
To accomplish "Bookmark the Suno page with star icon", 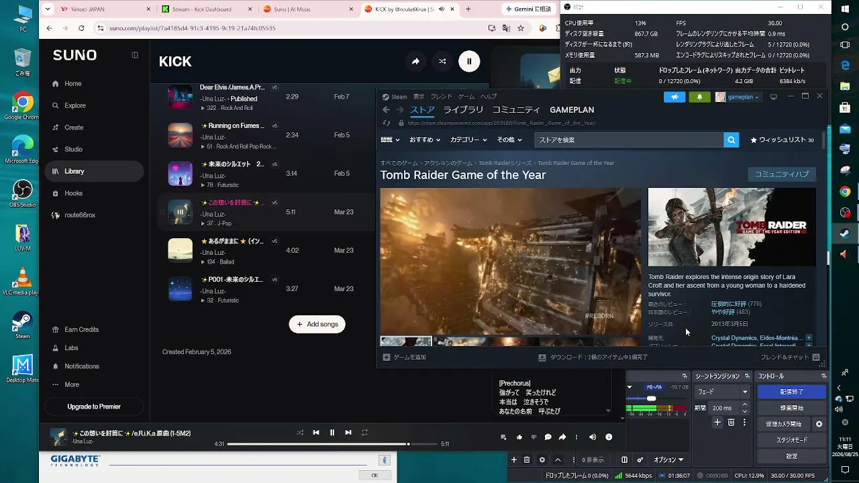I will pos(521,28).
